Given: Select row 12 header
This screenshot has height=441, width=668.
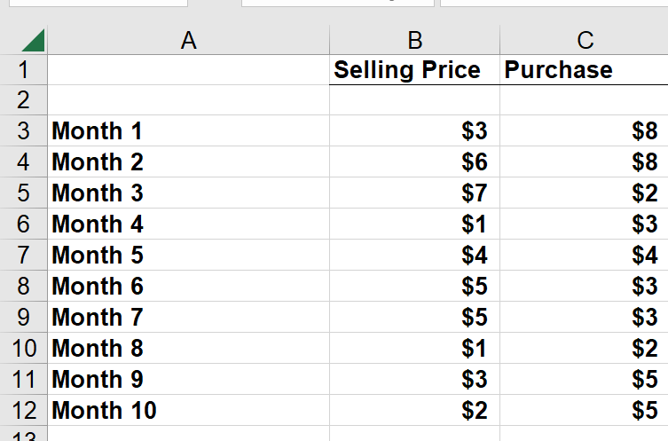Looking at the screenshot, I should tap(23, 410).
